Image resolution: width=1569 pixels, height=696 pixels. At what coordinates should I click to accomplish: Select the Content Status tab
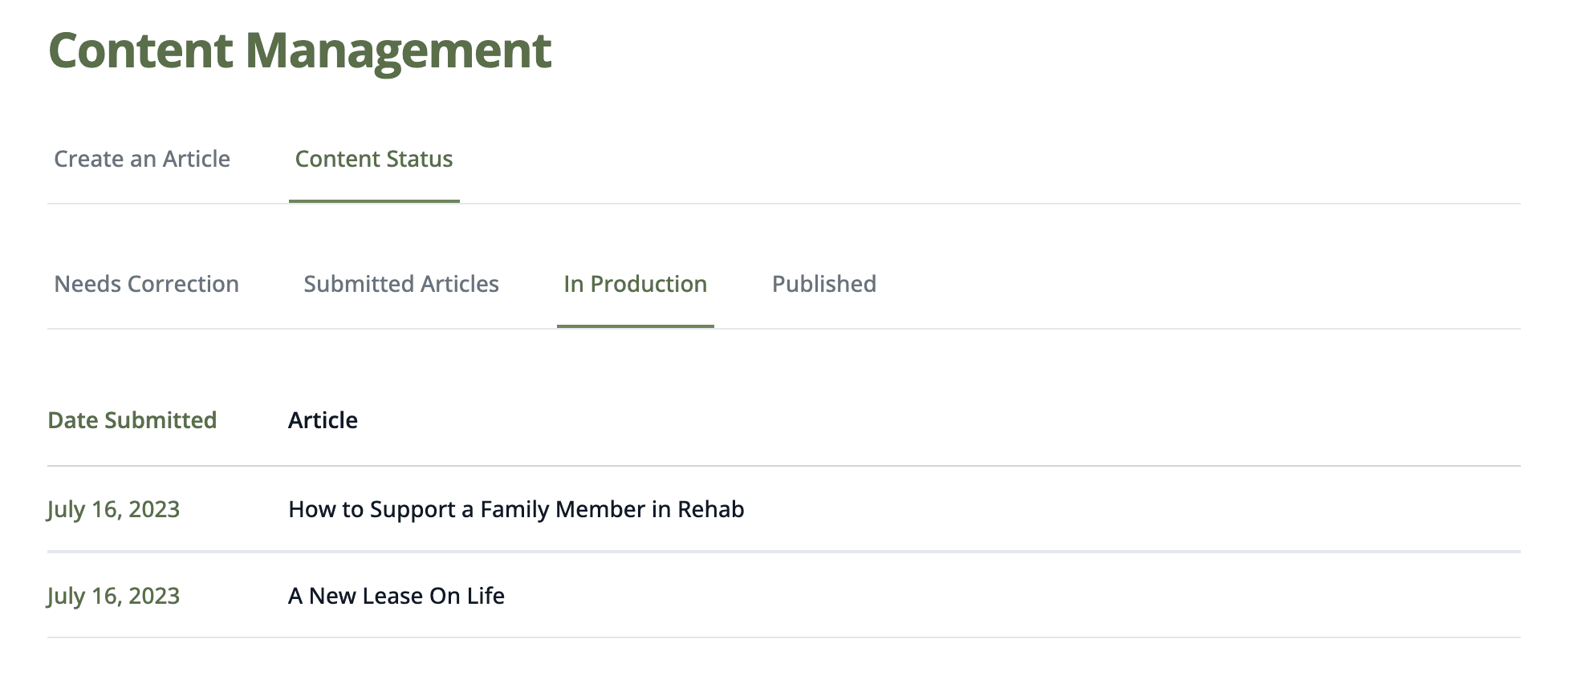click(x=374, y=159)
